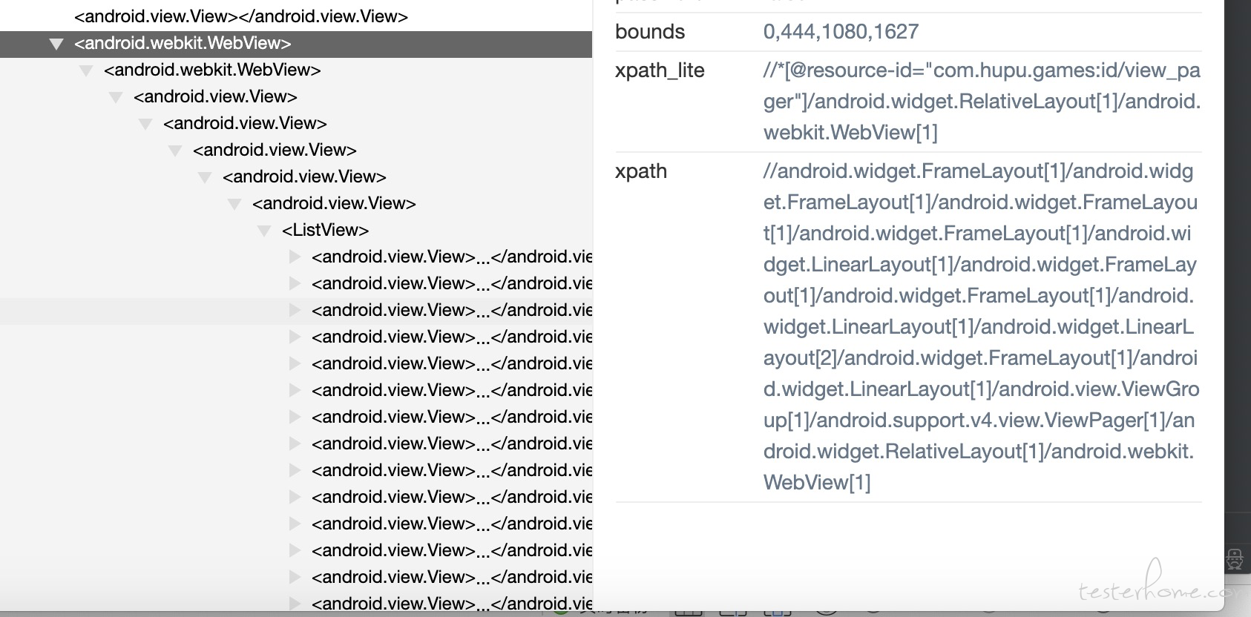1251x617 pixels.
Task: Select last visible android.view.View row at bottom
Action: click(452, 604)
